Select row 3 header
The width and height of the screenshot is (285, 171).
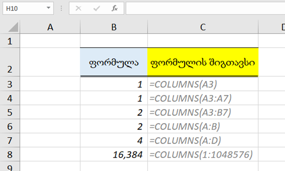pos(10,84)
